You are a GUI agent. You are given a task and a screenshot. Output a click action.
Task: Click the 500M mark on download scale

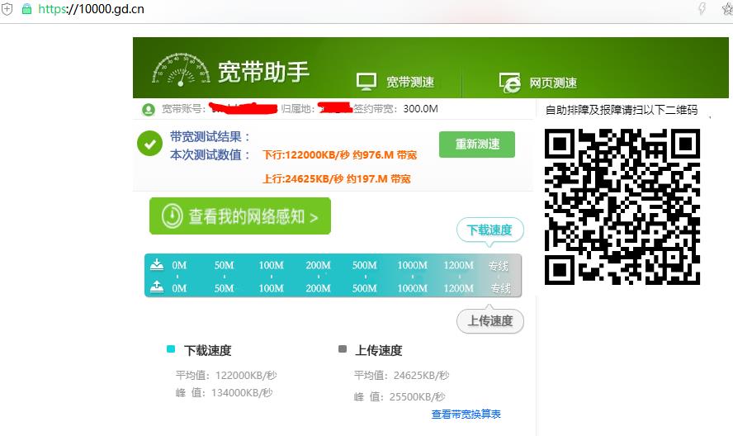365,265
